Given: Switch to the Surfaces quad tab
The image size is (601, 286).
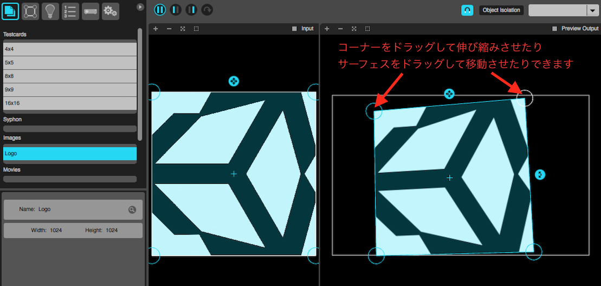Looking at the screenshot, I should pyautogui.click(x=30, y=11).
